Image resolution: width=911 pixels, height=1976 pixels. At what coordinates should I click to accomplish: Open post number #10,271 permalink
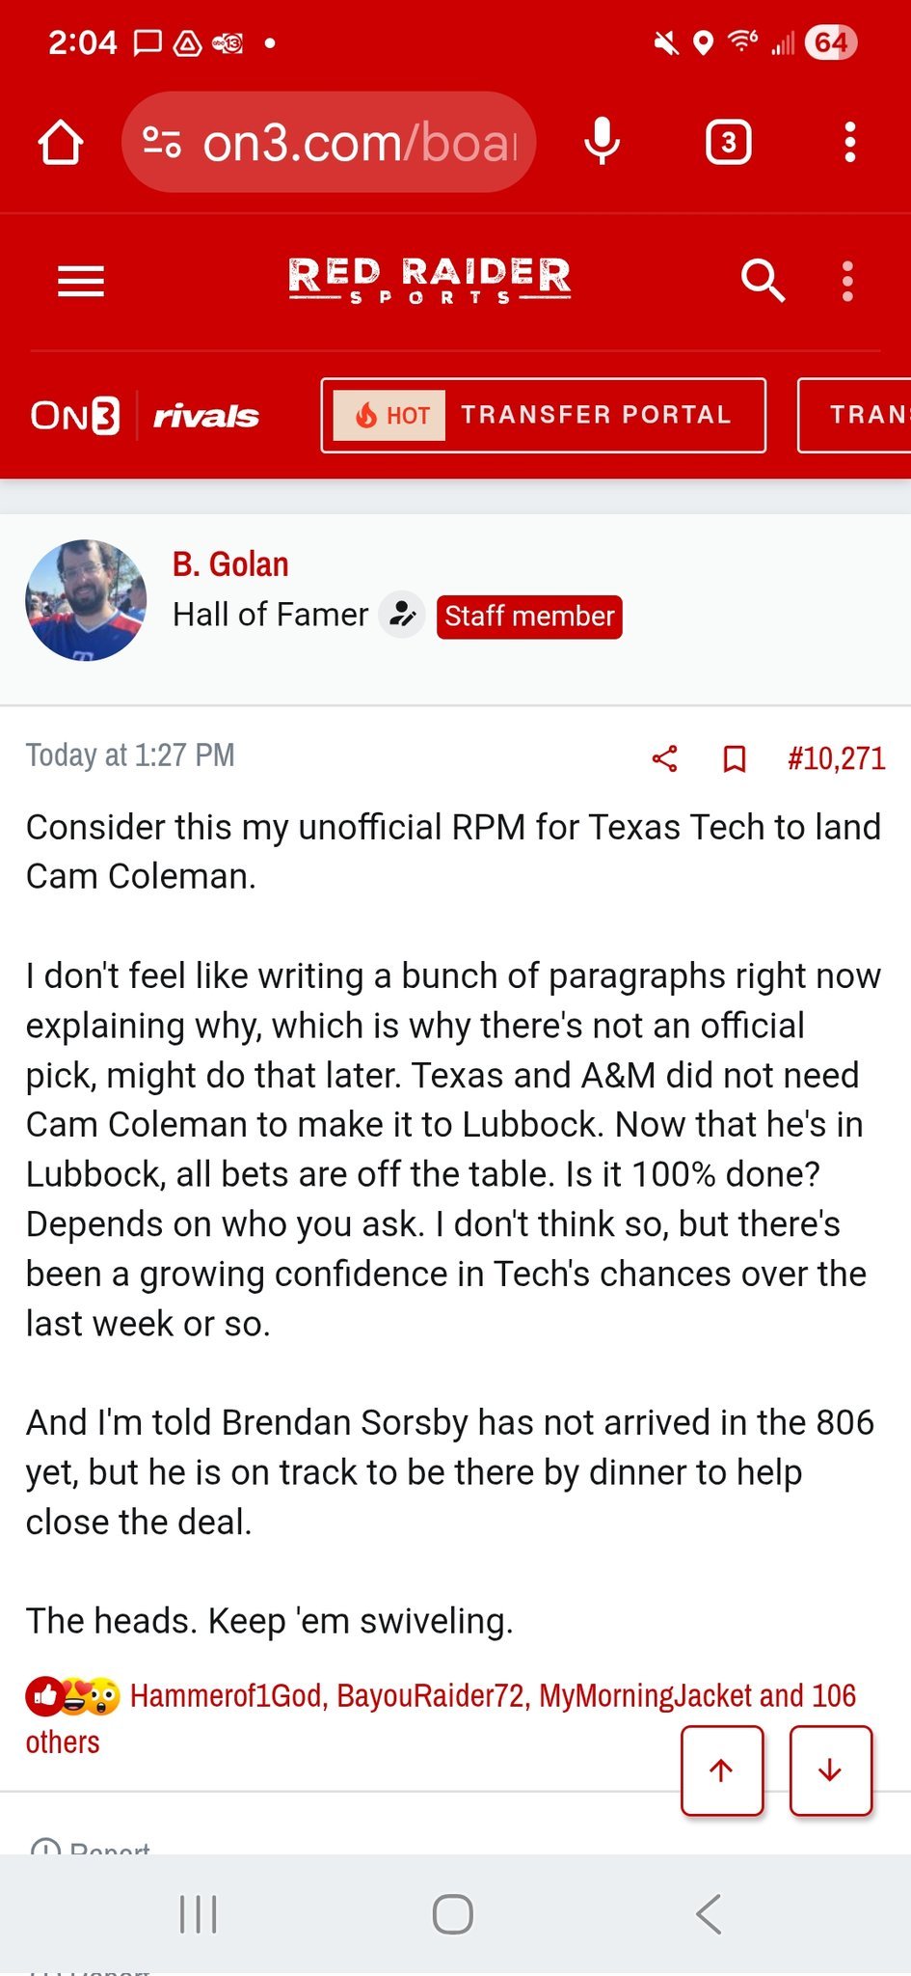pyautogui.click(x=836, y=758)
